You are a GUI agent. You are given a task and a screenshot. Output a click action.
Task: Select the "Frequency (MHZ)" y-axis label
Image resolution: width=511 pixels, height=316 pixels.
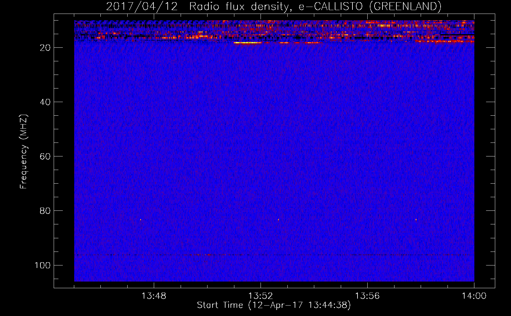[24, 152]
